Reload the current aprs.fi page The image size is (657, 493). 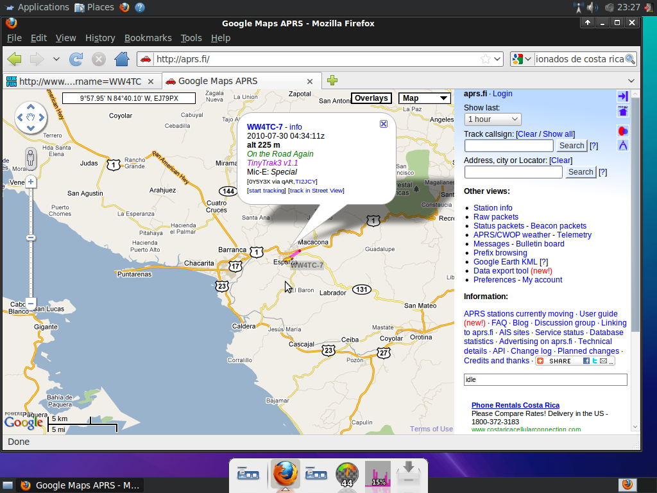(x=76, y=59)
